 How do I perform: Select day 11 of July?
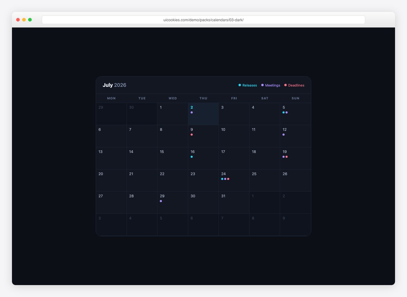click(x=265, y=136)
